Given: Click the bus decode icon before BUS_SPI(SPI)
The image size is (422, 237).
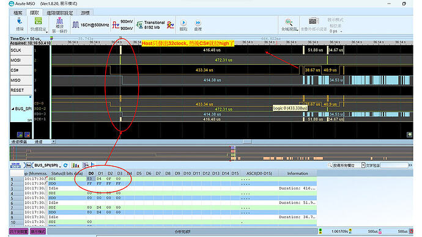Looking at the screenshot, I should coord(28,165).
